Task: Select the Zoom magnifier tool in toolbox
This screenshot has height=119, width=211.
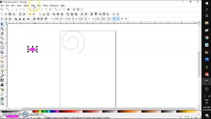Action: [x=2, y=38]
